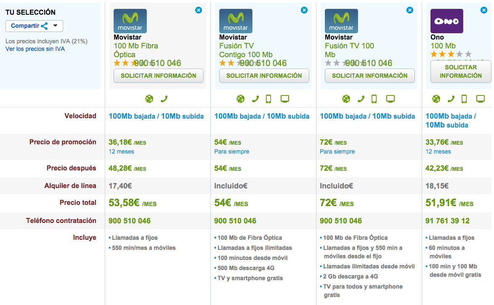Click '550 min/mes a móviles' feature

pos(143,248)
